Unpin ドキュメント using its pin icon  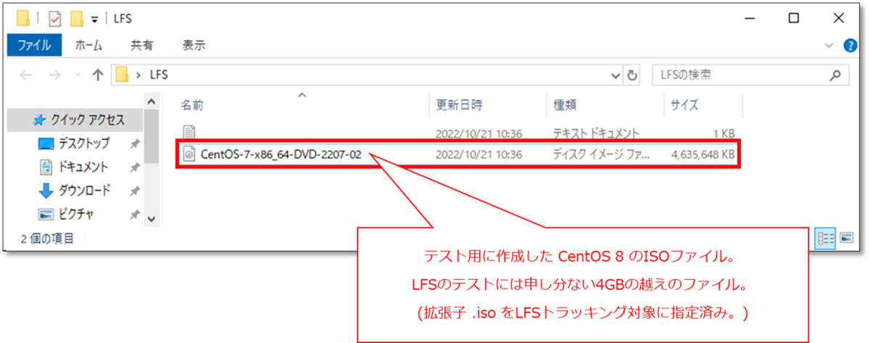[x=134, y=168]
